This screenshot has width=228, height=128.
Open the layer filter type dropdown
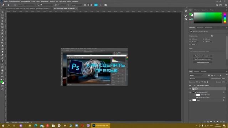196,75
